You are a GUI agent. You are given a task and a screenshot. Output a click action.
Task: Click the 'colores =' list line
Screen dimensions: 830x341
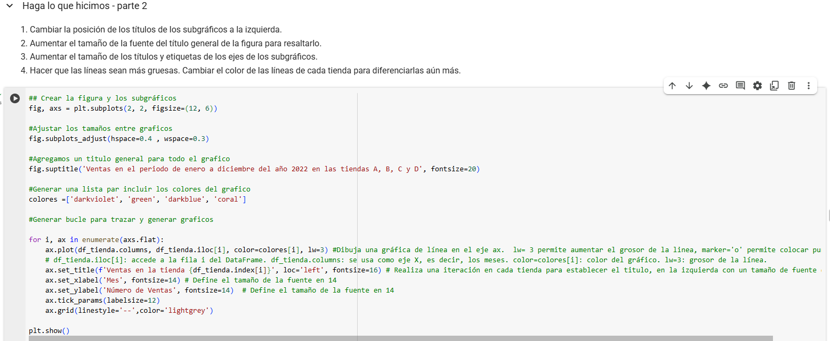tap(138, 199)
